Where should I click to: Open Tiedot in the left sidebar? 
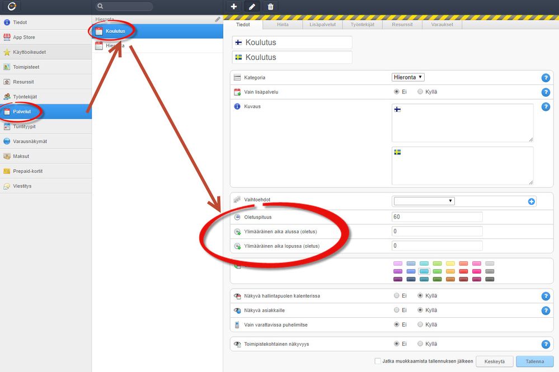(x=46, y=22)
